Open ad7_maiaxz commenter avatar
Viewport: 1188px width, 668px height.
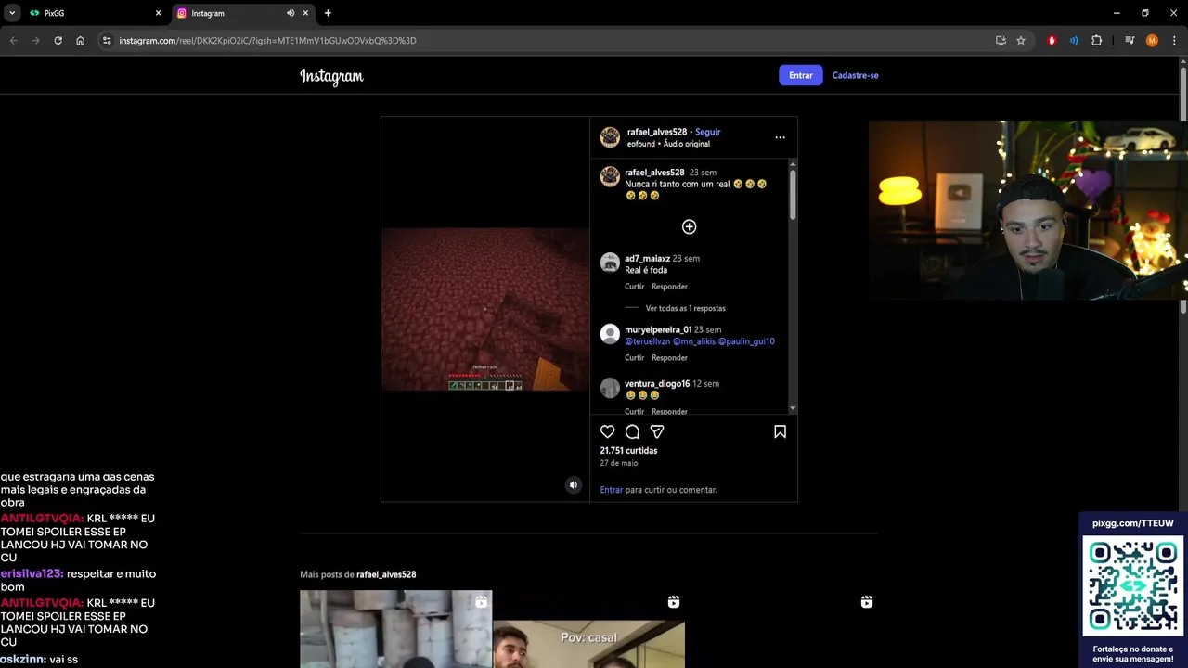pos(610,263)
